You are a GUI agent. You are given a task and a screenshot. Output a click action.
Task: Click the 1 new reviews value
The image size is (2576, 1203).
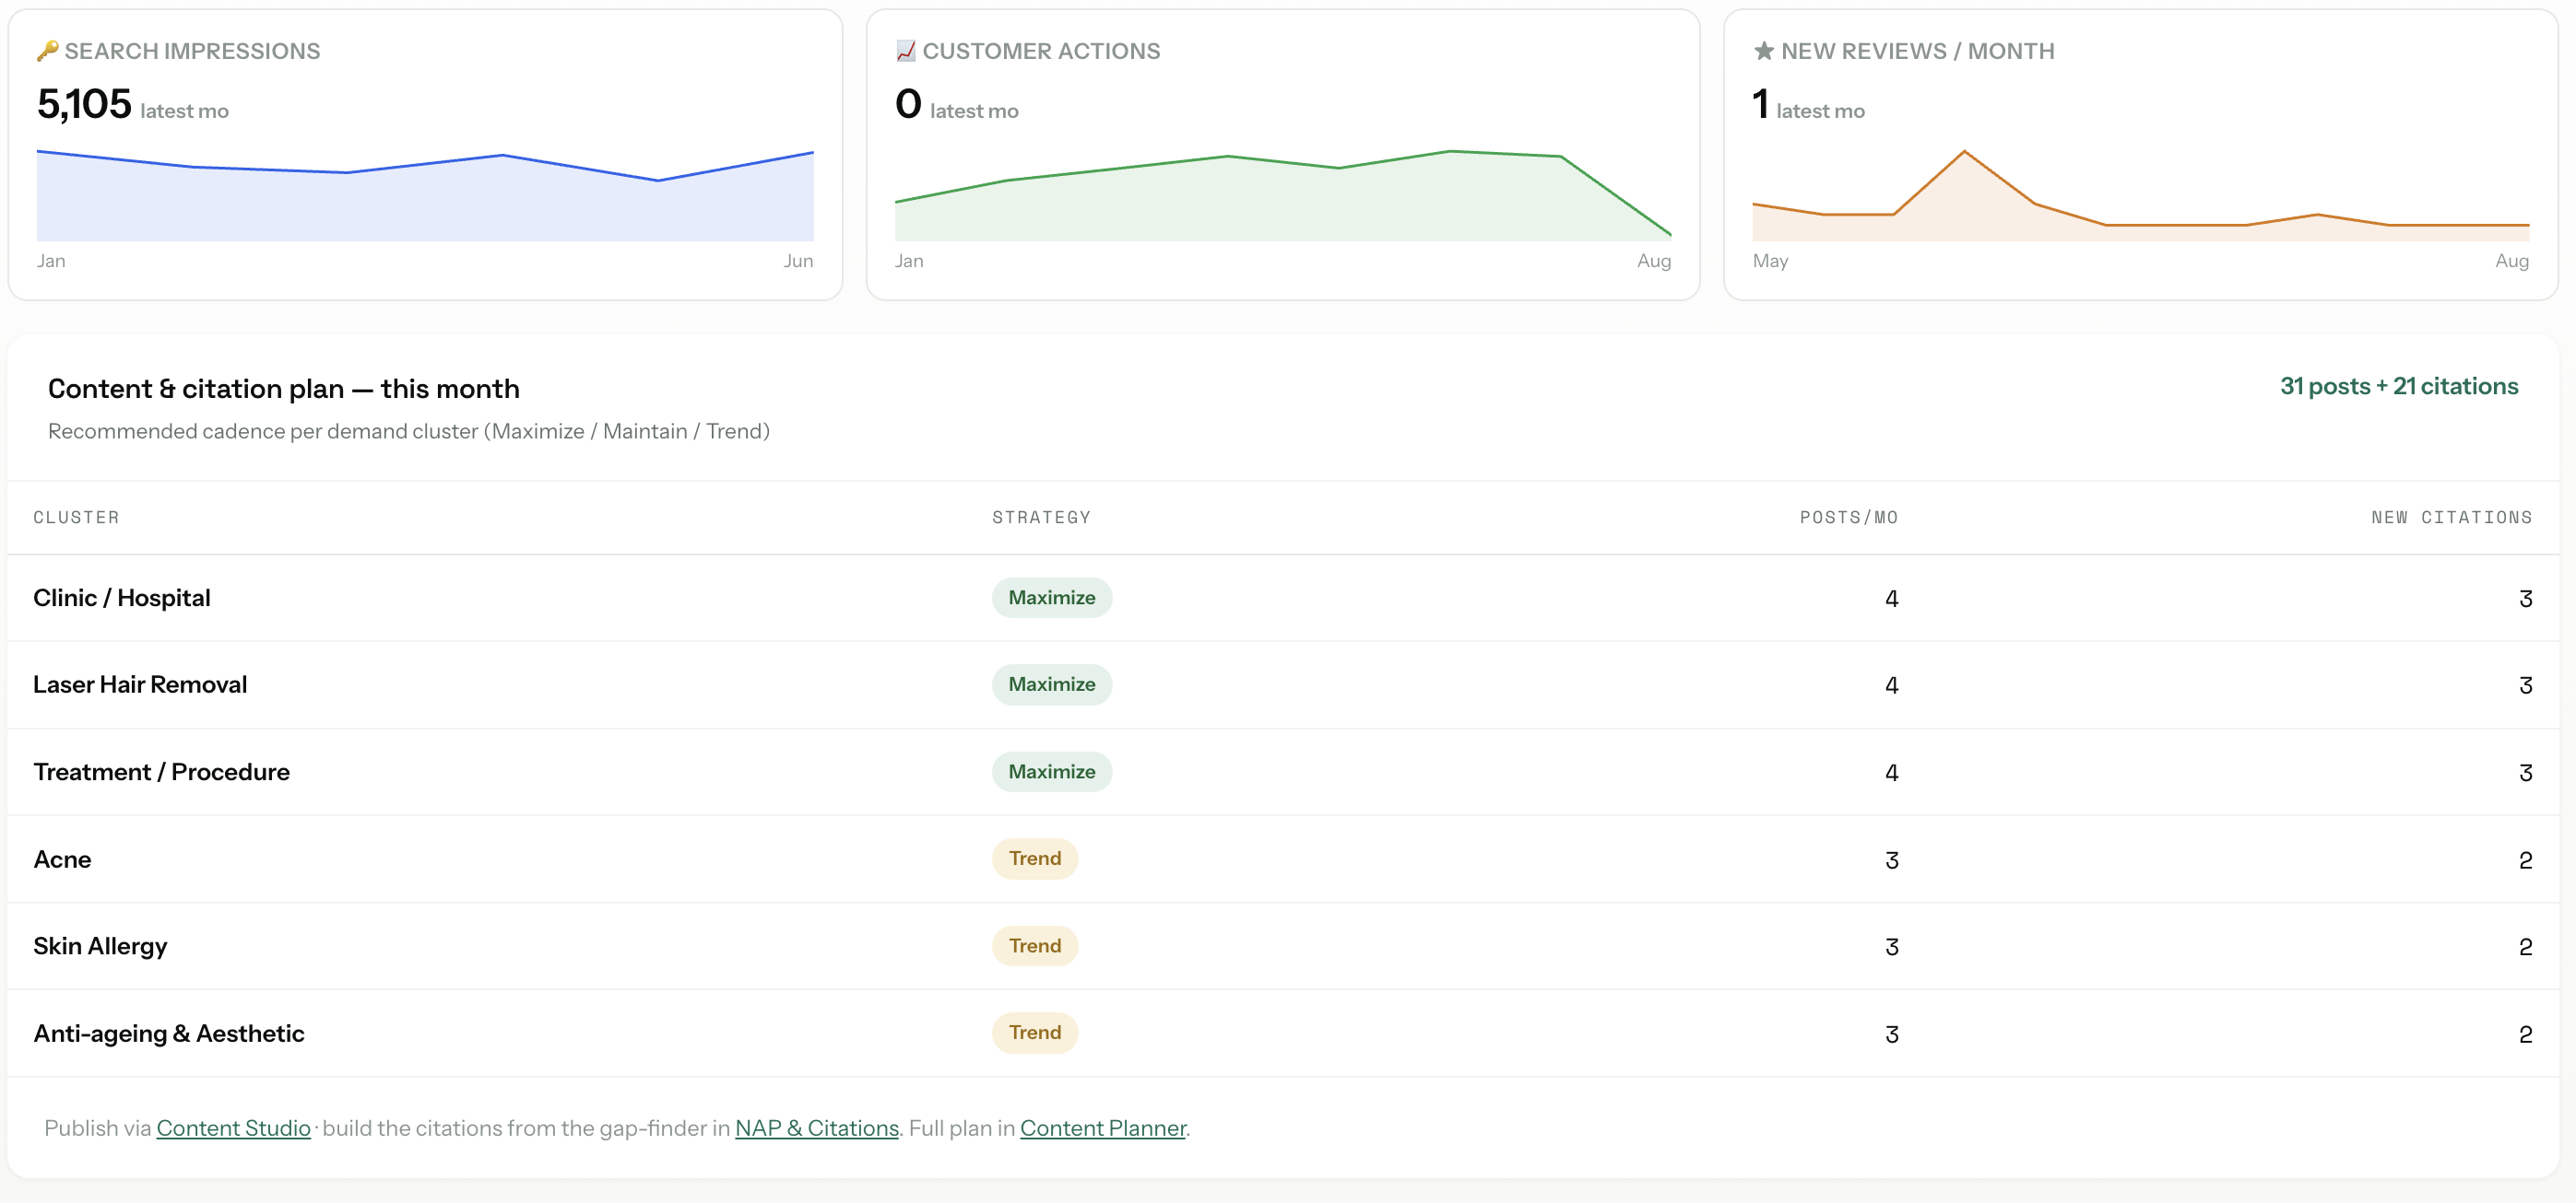[1760, 104]
